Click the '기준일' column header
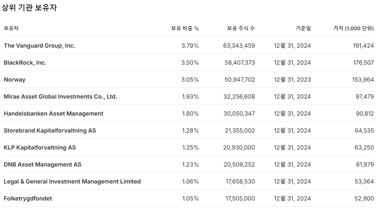The width and height of the screenshot is (379, 210). (x=304, y=28)
